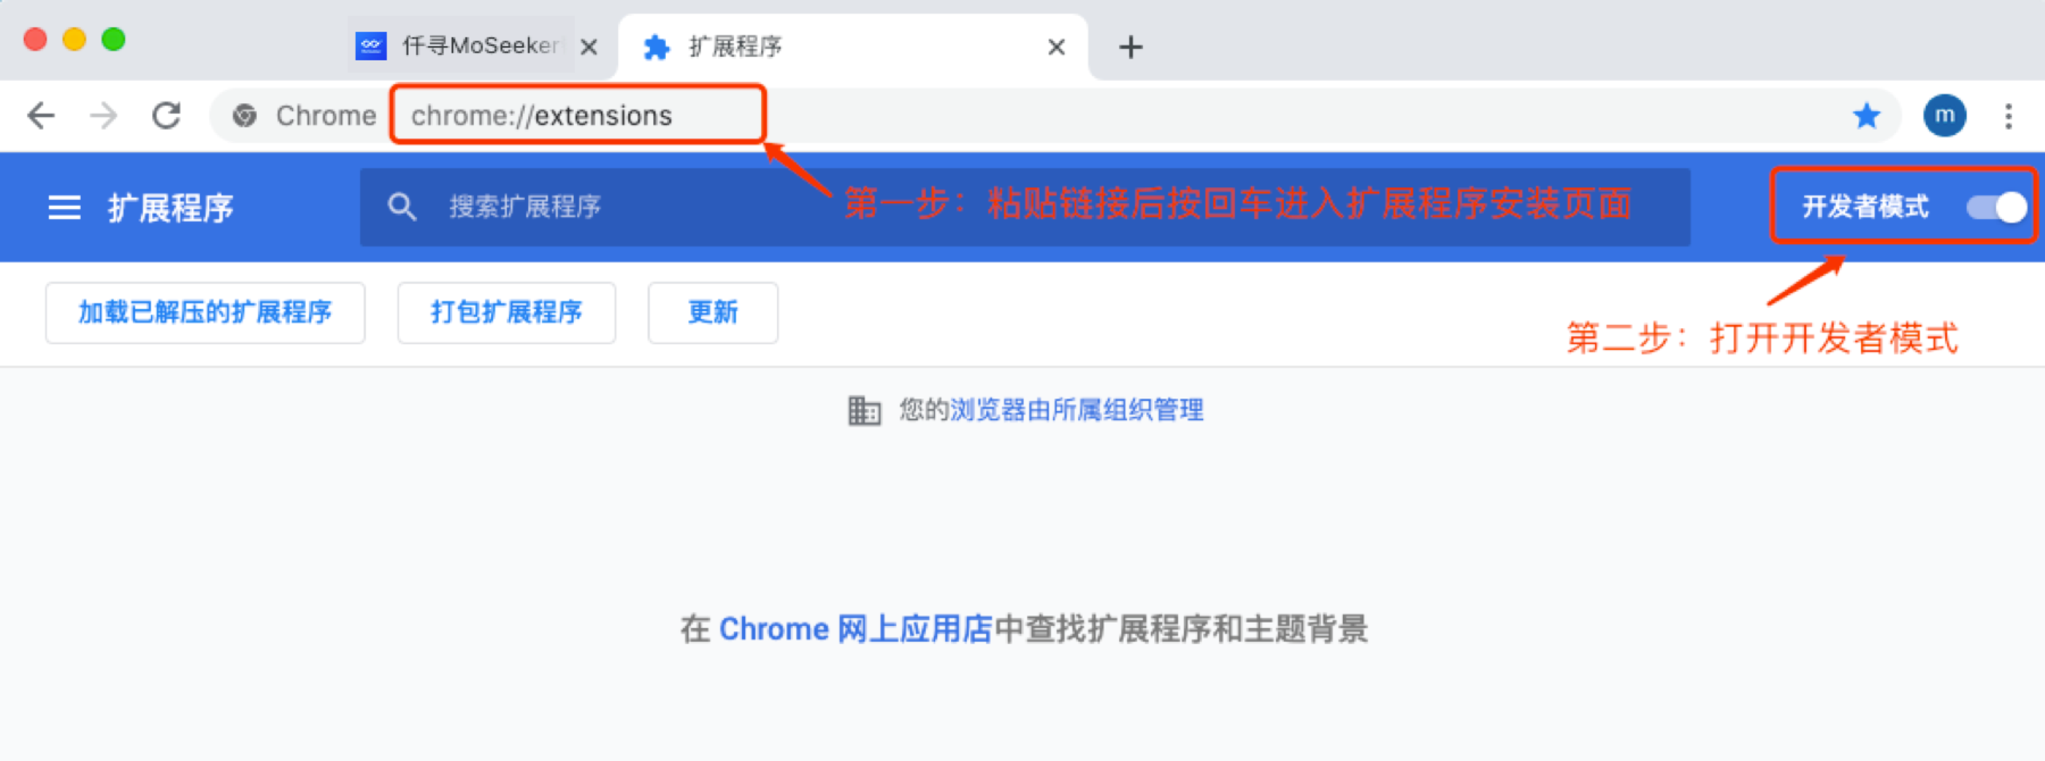Open the profile avatar "m"
This screenshot has height=761, width=2045.
pos(1944,116)
